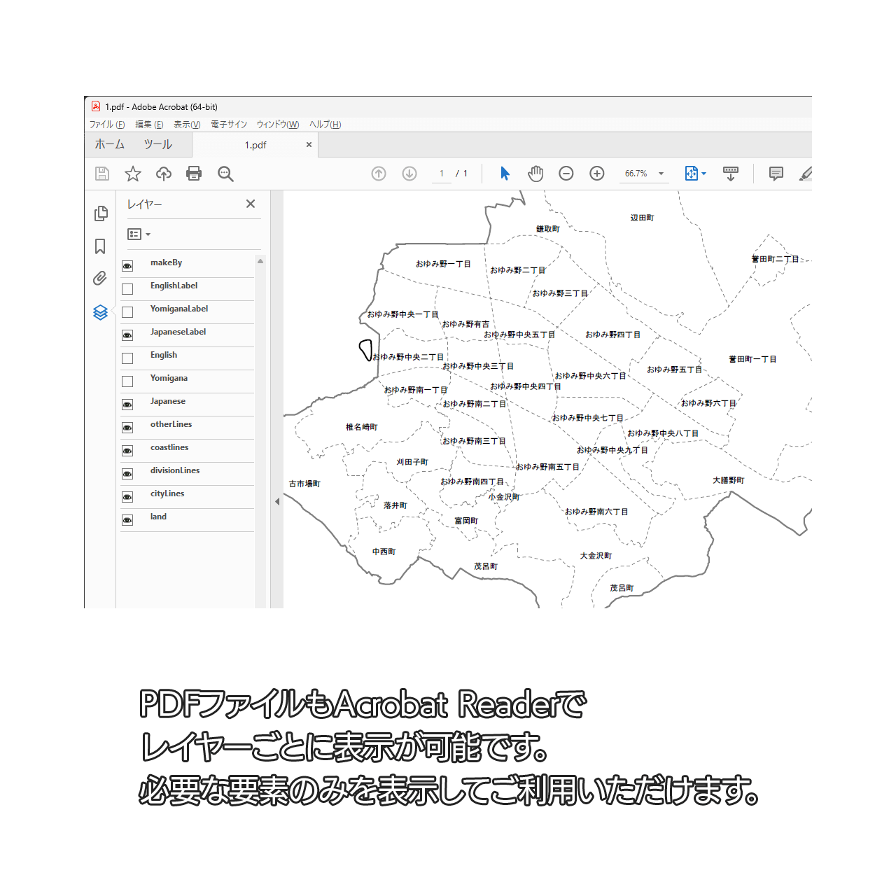Go to next page arrow
The height and width of the screenshot is (896, 896).
coord(409,174)
